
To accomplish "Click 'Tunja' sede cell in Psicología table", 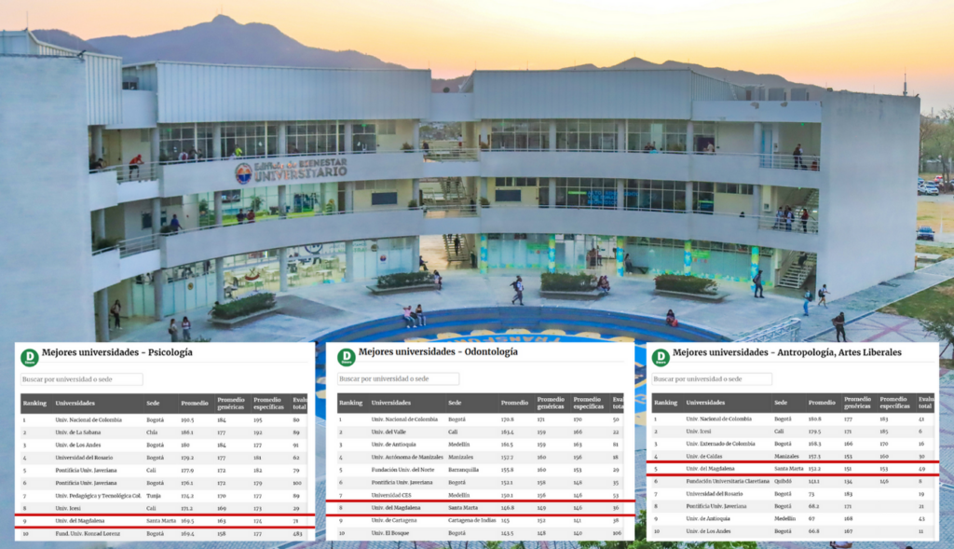I will pyautogui.click(x=153, y=496).
